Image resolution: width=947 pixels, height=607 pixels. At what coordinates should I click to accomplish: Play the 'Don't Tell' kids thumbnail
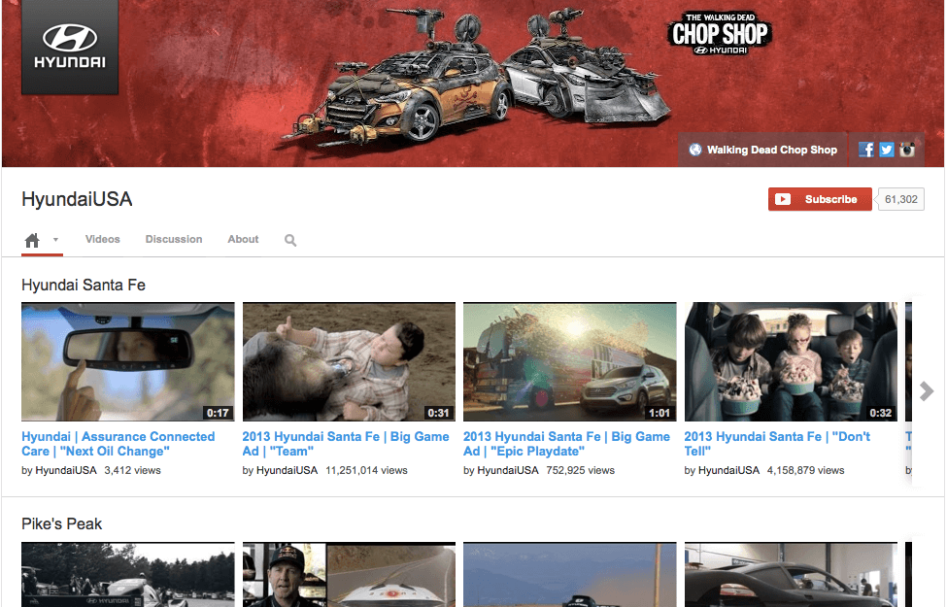[791, 361]
